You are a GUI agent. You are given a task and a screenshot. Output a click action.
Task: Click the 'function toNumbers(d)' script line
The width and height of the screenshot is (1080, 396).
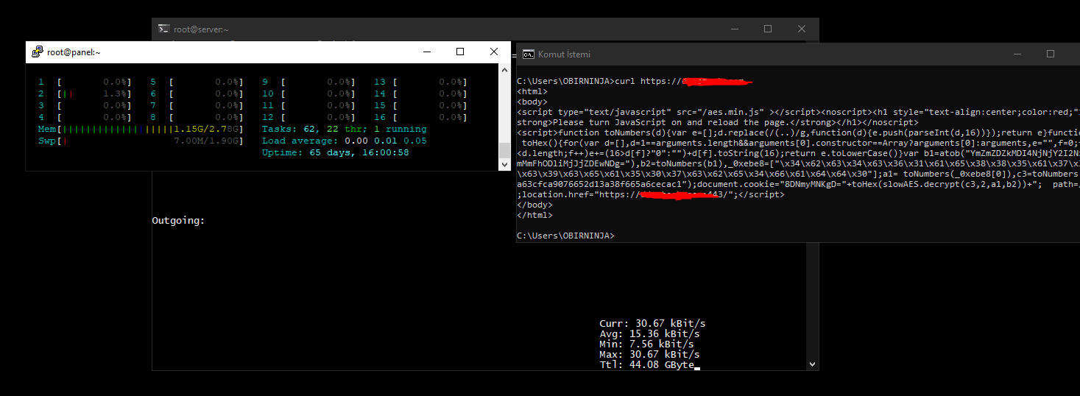(798, 132)
